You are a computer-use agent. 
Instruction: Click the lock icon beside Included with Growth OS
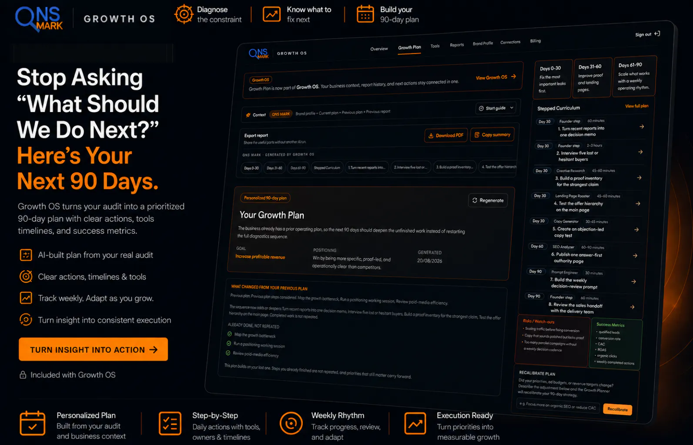[x=23, y=375]
